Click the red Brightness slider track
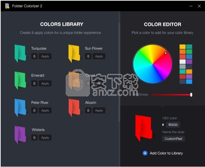Image resolution: width=205 pixels, height=167 pixels. pos(171,95)
